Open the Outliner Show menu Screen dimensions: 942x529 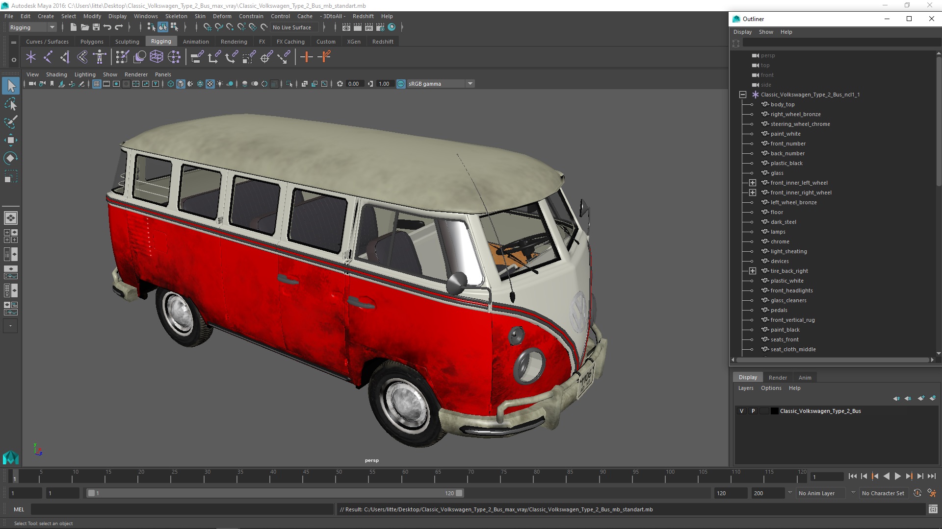pyautogui.click(x=766, y=32)
